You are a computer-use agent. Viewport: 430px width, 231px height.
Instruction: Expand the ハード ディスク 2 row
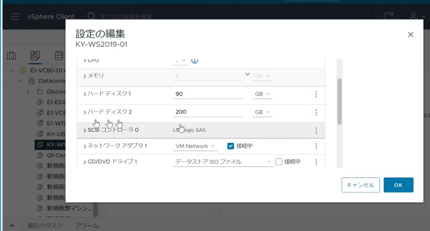[84, 112]
